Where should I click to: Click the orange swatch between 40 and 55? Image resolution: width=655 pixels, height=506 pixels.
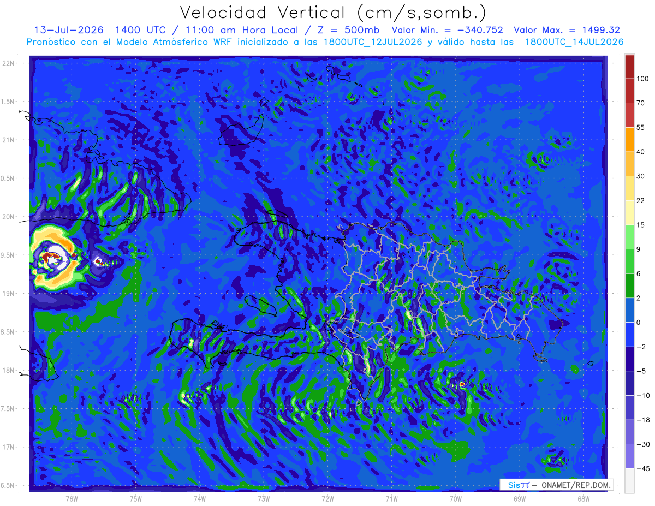pyautogui.click(x=629, y=139)
